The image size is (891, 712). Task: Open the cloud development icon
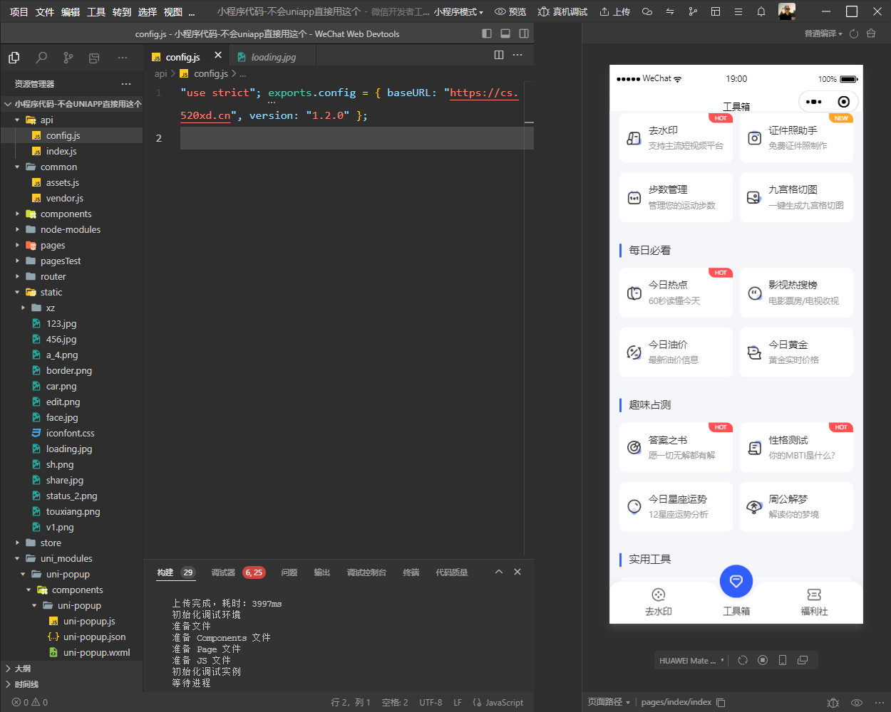pos(647,11)
